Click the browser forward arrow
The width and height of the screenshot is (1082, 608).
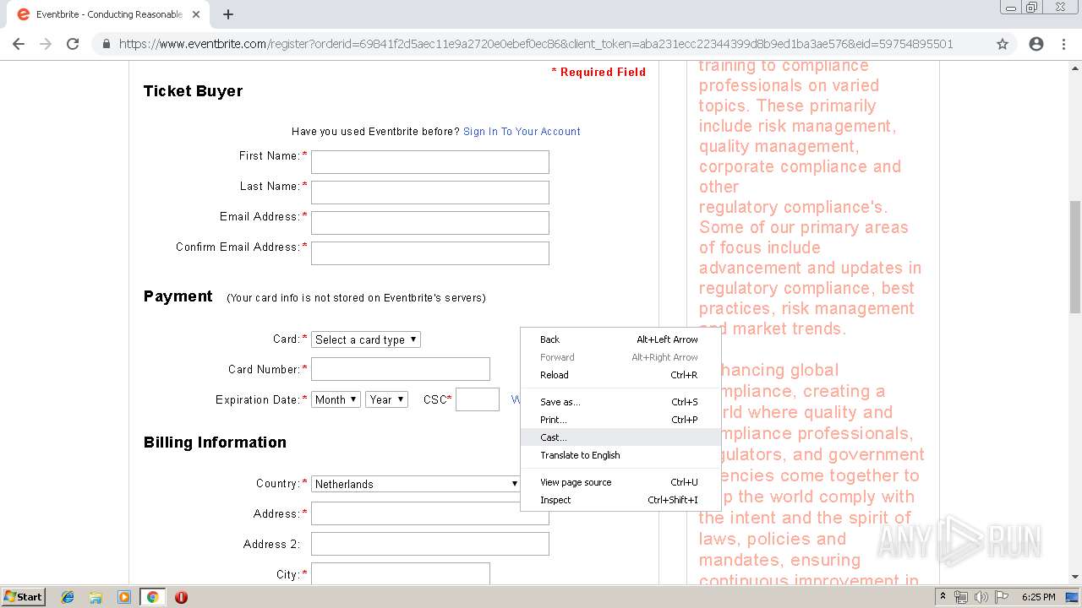pyautogui.click(x=46, y=44)
